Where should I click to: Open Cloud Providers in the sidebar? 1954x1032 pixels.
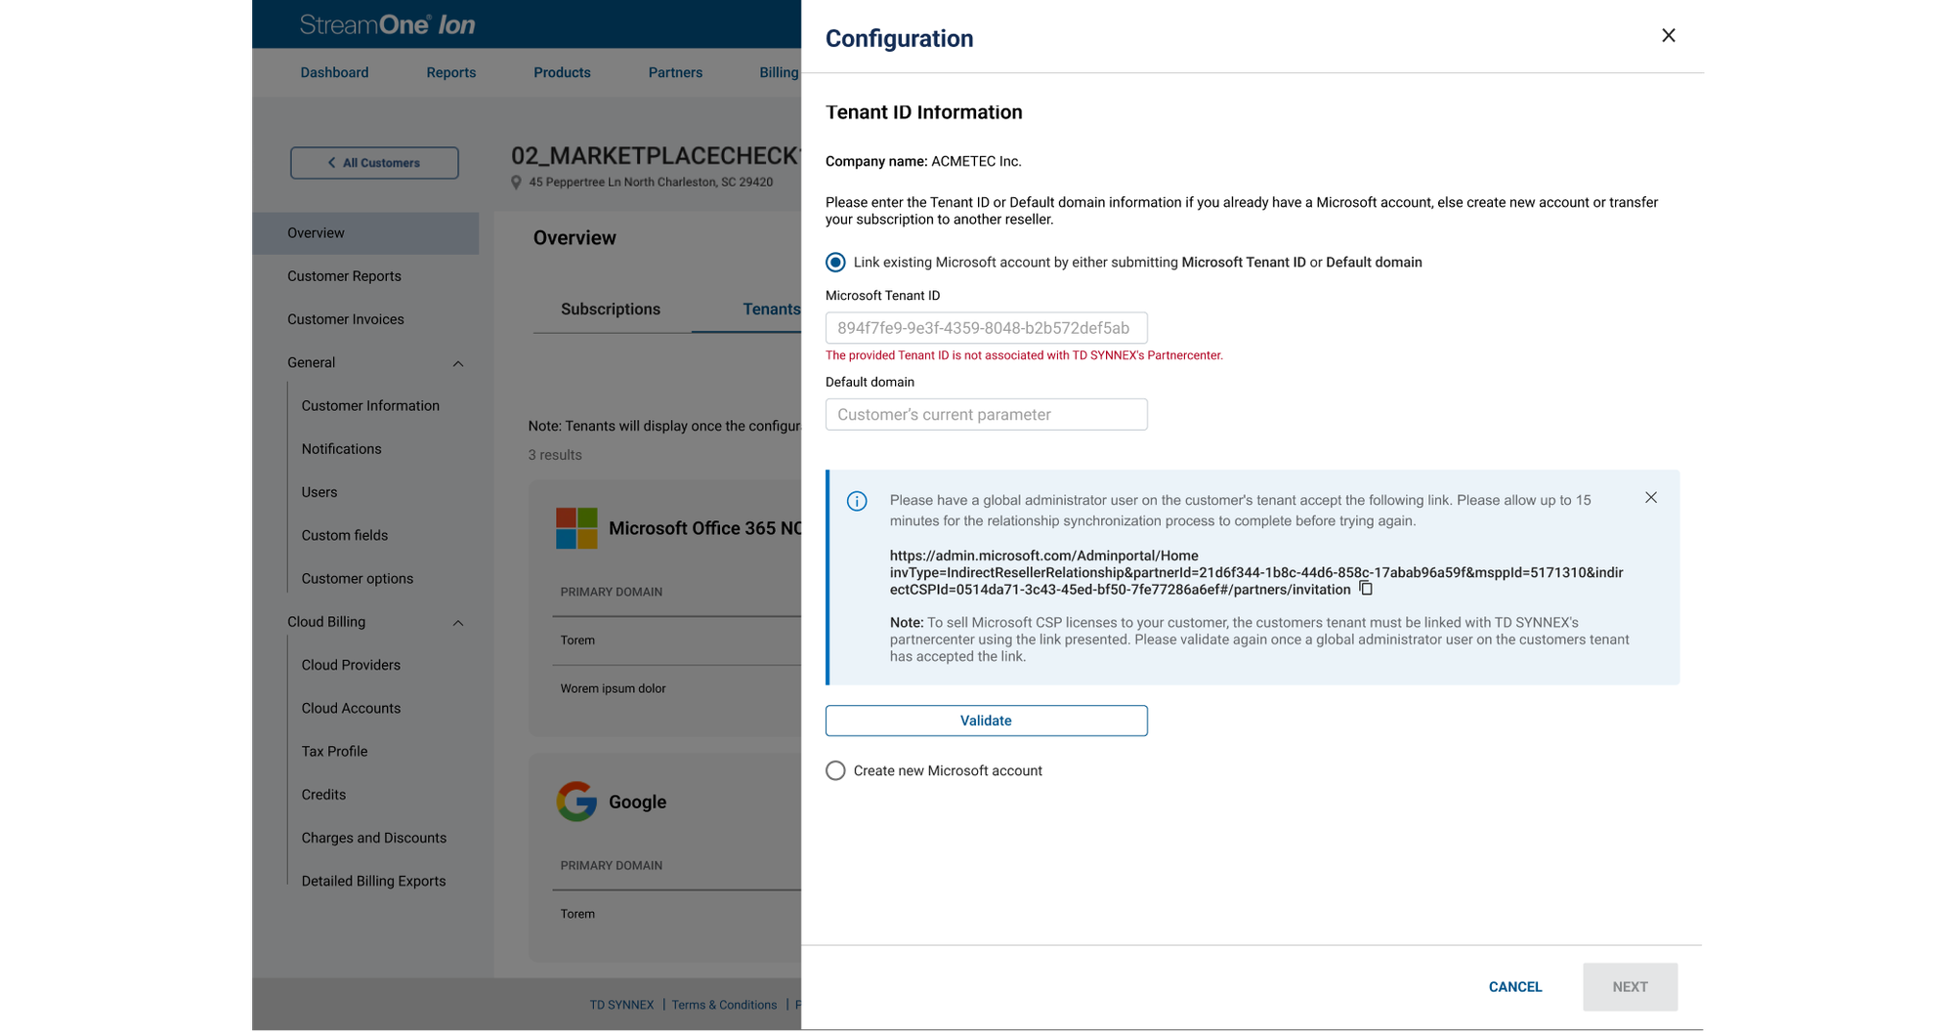[351, 665]
